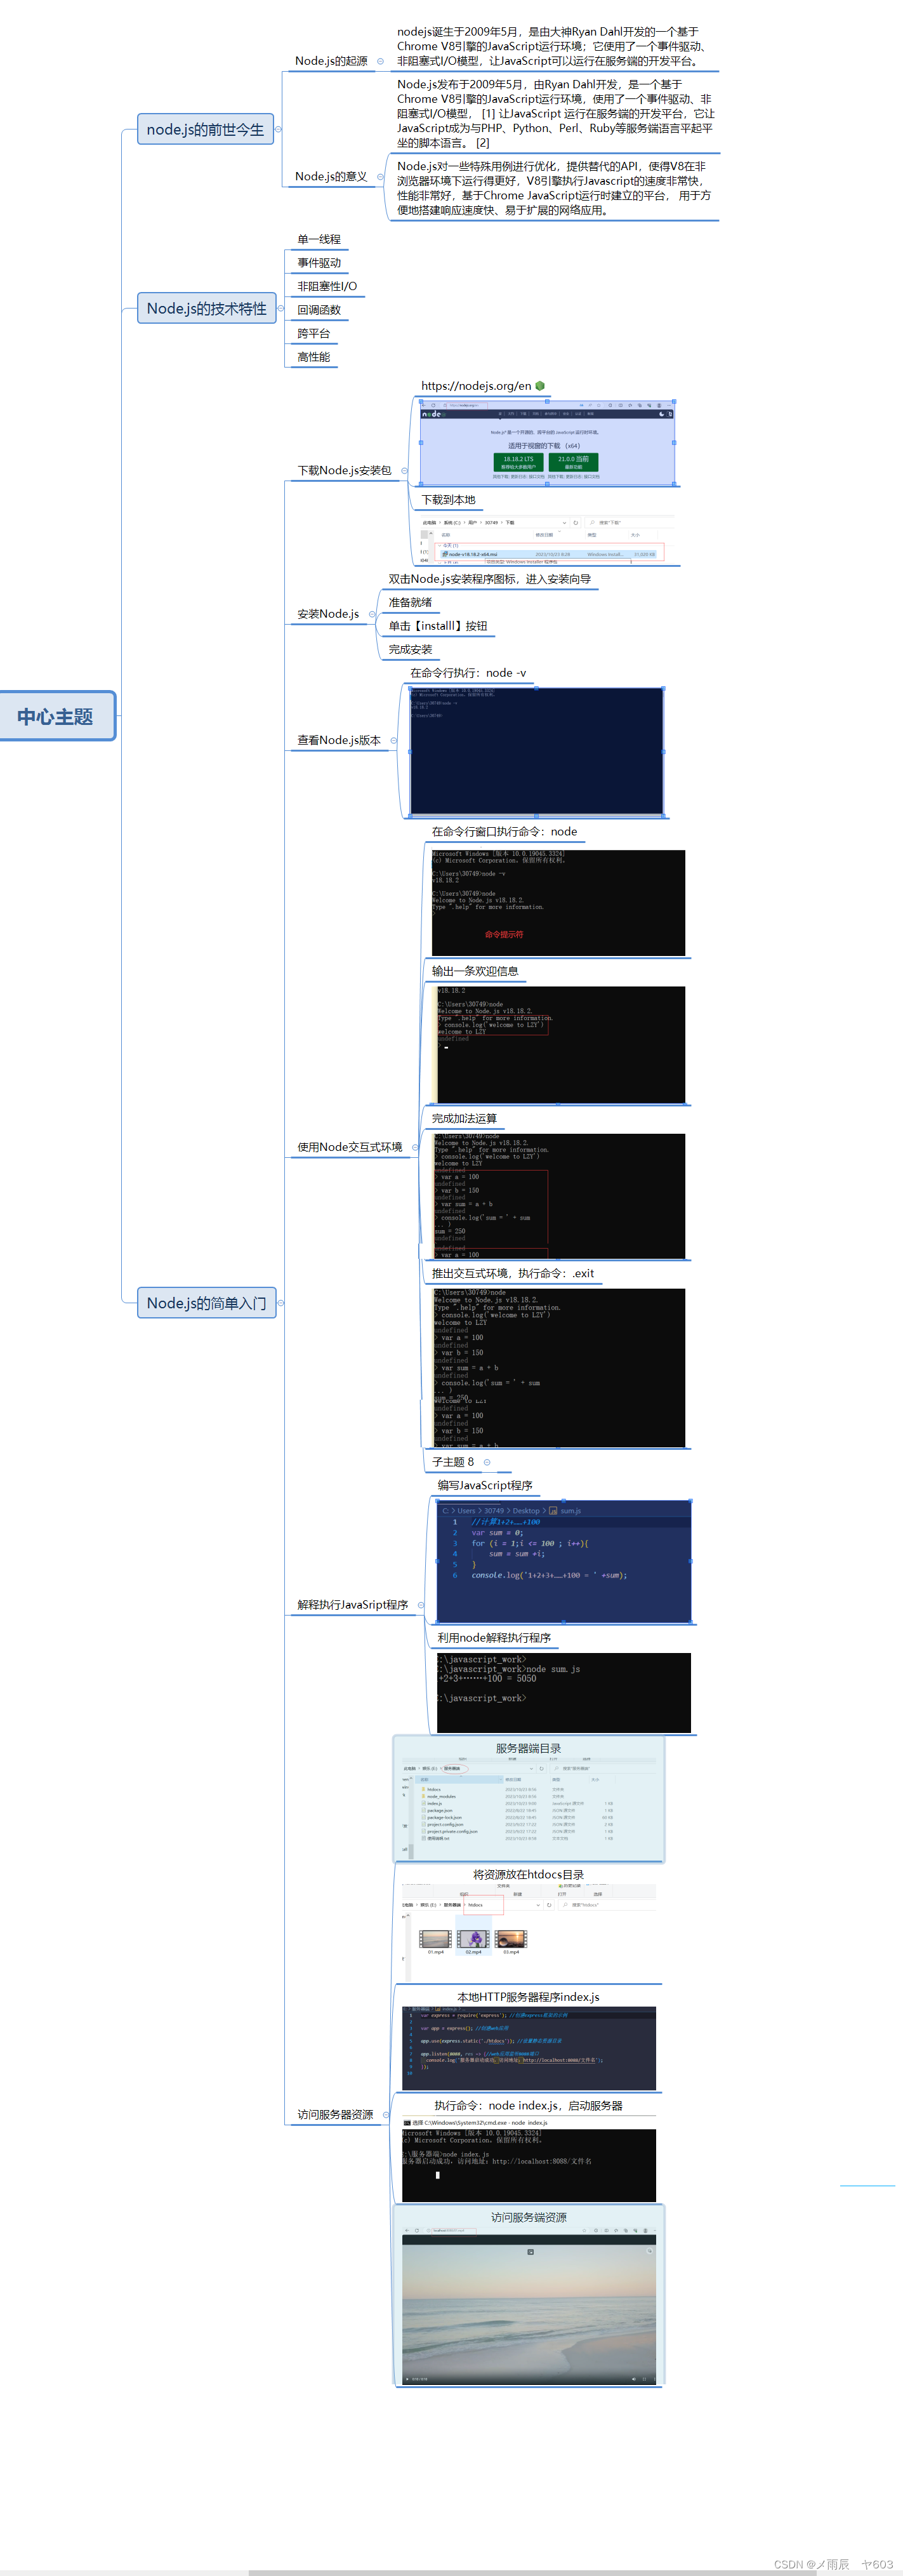Collapse the 使用Node交互式环境 subtopic
903x2576 pixels.
pyautogui.click(x=414, y=1147)
